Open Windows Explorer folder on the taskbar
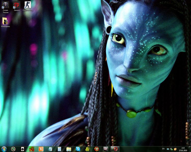This screenshot has height=152, width=191. [x=69, y=149]
